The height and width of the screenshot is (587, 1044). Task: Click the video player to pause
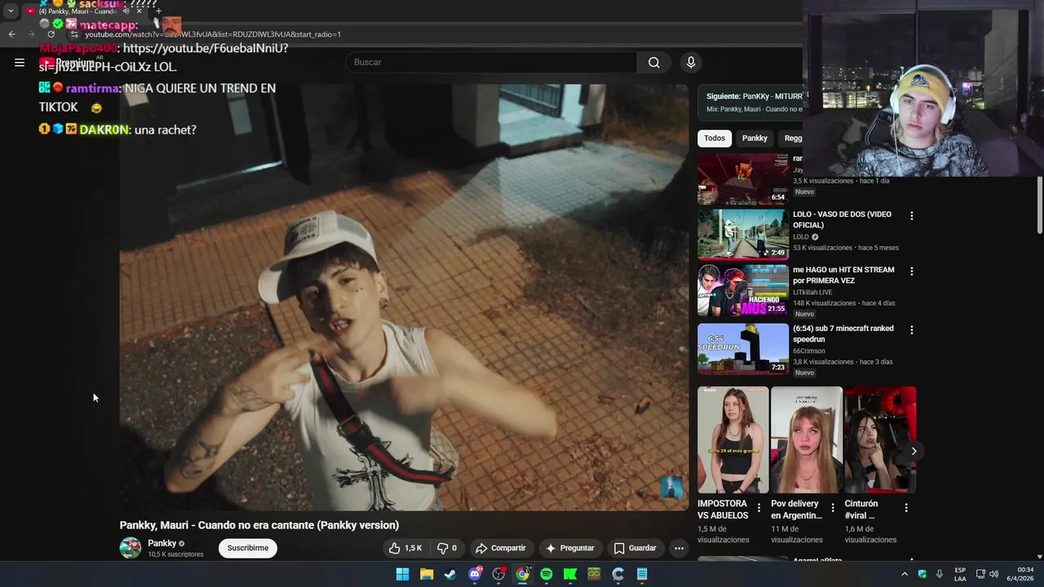pyautogui.click(x=404, y=298)
